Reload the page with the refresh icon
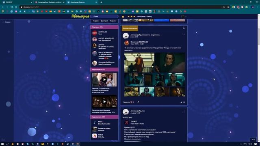 pyautogui.click(x=12, y=7)
